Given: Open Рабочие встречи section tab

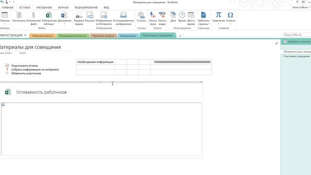Looking at the screenshot, I should tap(42, 36).
